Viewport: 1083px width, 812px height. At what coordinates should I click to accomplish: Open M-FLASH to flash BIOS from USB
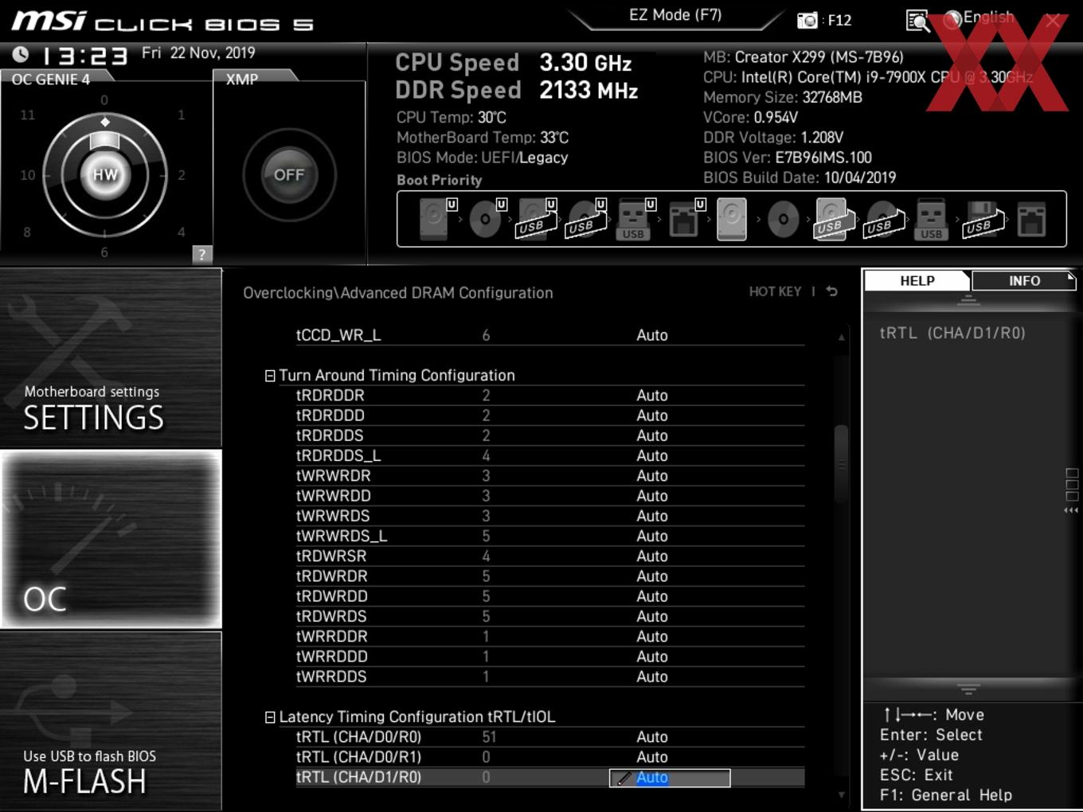111,721
